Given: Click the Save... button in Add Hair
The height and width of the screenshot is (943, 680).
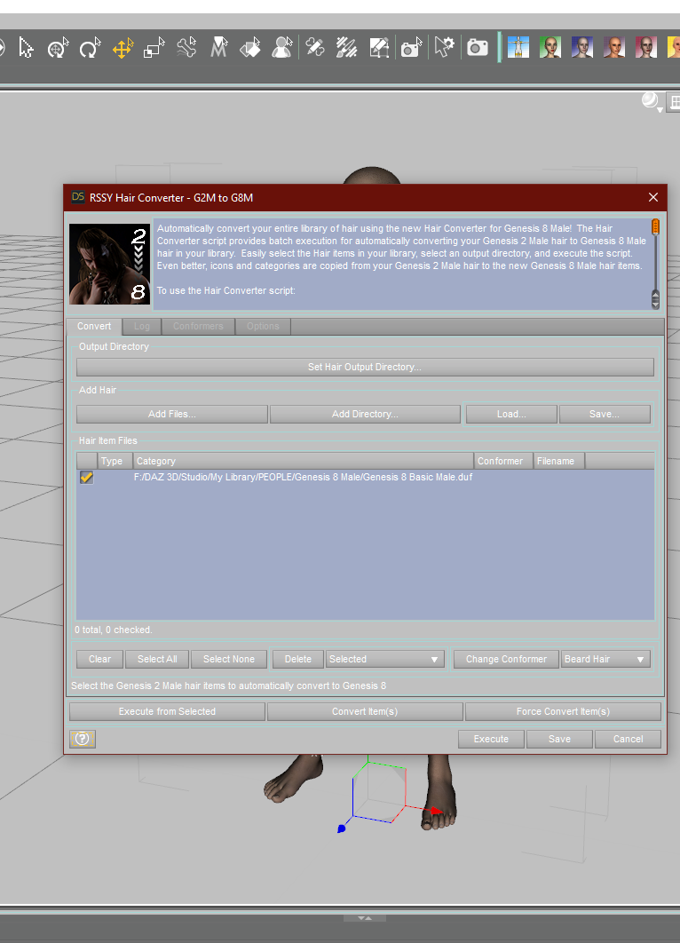Looking at the screenshot, I should click(605, 414).
